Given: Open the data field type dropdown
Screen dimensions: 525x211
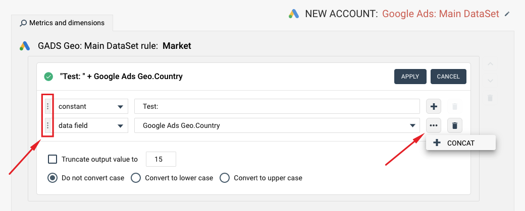Looking at the screenshot, I should coord(91,125).
